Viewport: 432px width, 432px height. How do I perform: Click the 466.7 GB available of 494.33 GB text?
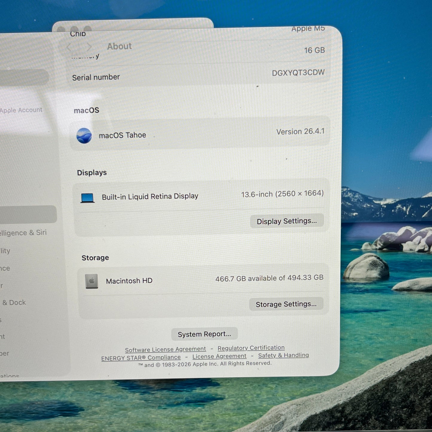tap(269, 278)
